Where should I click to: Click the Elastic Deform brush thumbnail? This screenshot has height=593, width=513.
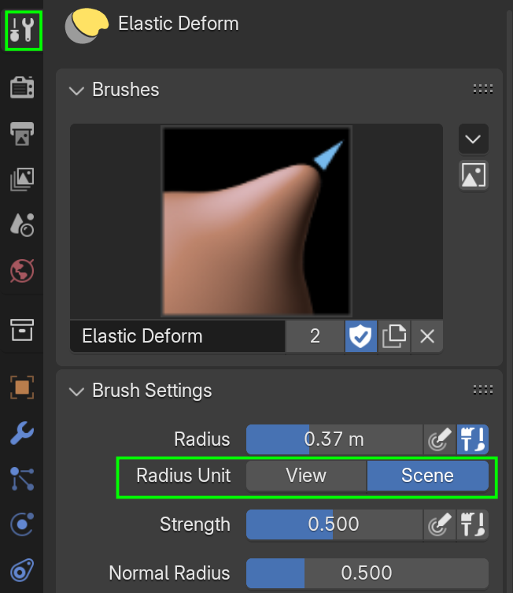(x=256, y=221)
